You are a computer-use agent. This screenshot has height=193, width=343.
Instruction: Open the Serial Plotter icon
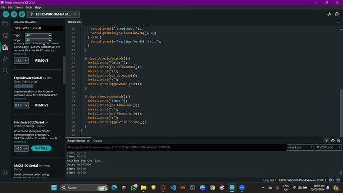329,14
